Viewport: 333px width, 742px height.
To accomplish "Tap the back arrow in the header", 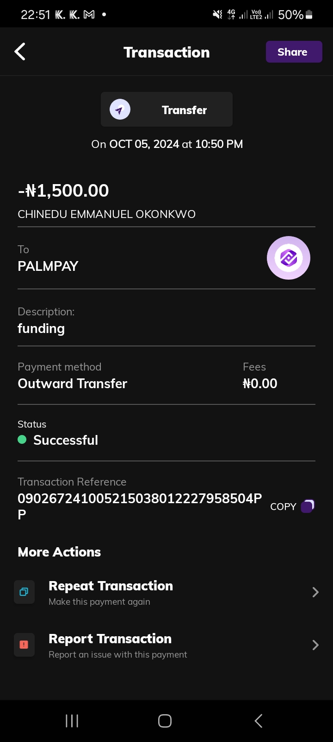I will click(20, 52).
